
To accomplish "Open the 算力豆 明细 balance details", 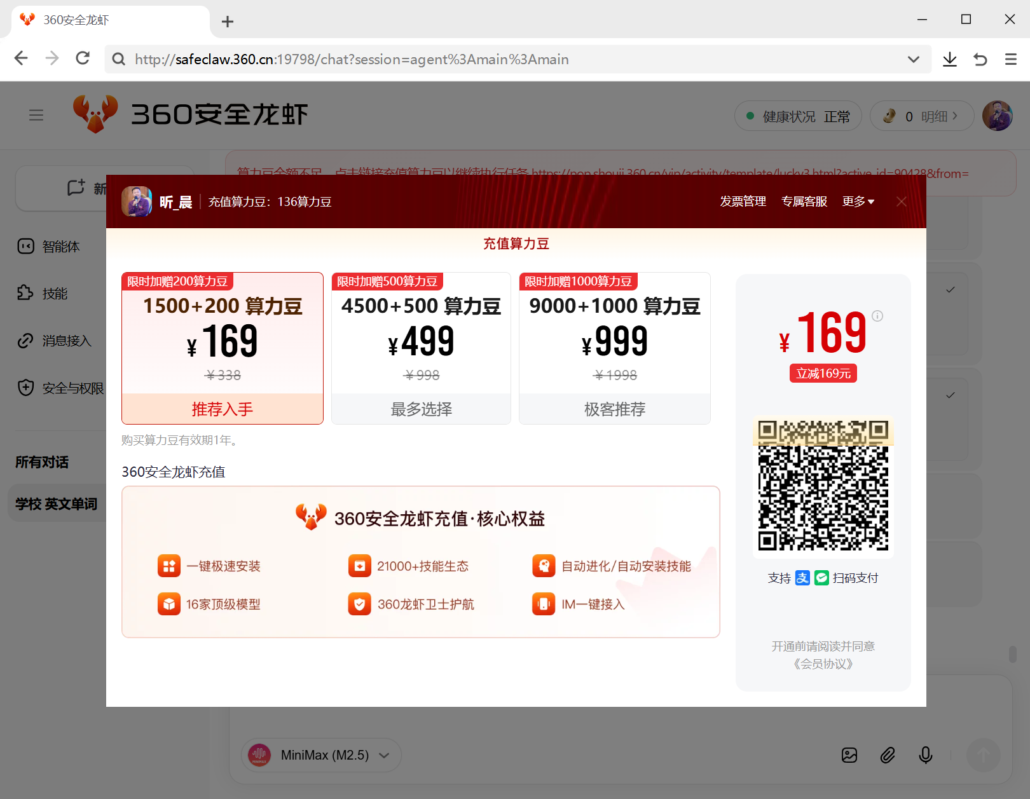I will pos(922,116).
